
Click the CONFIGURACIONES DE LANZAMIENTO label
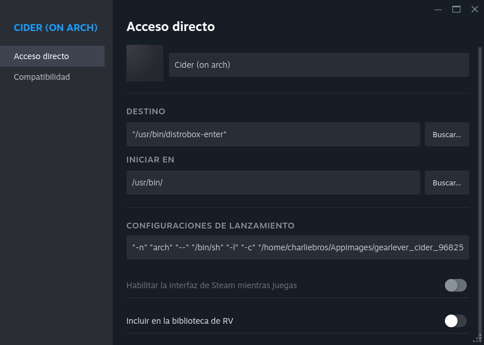[x=210, y=226]
